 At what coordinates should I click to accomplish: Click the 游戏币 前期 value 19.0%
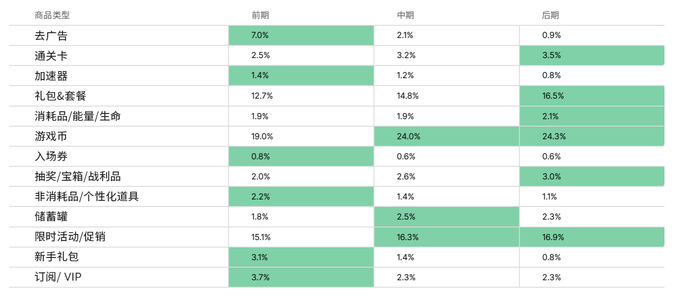[262, 137]
